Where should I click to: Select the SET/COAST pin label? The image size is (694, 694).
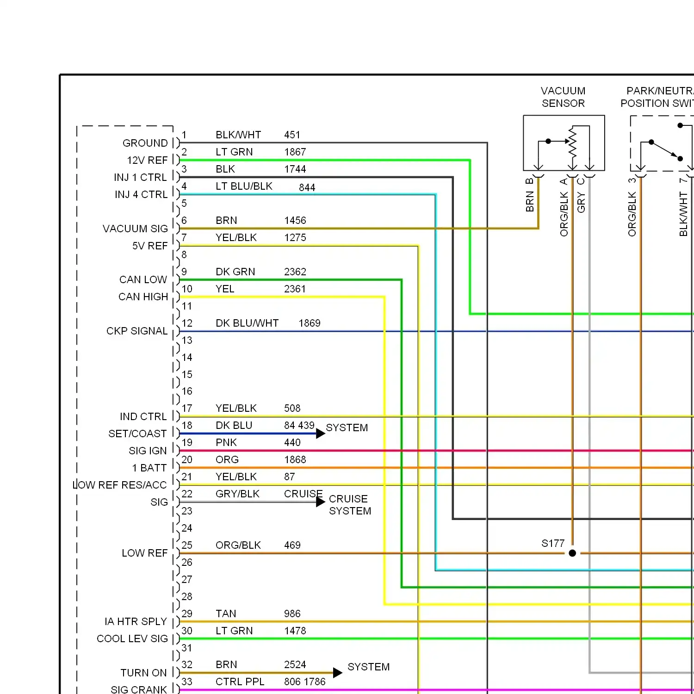[137, 434]
